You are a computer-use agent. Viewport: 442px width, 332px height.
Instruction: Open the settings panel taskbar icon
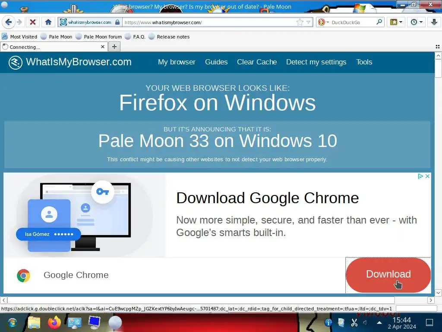click(x=75, y=323)
